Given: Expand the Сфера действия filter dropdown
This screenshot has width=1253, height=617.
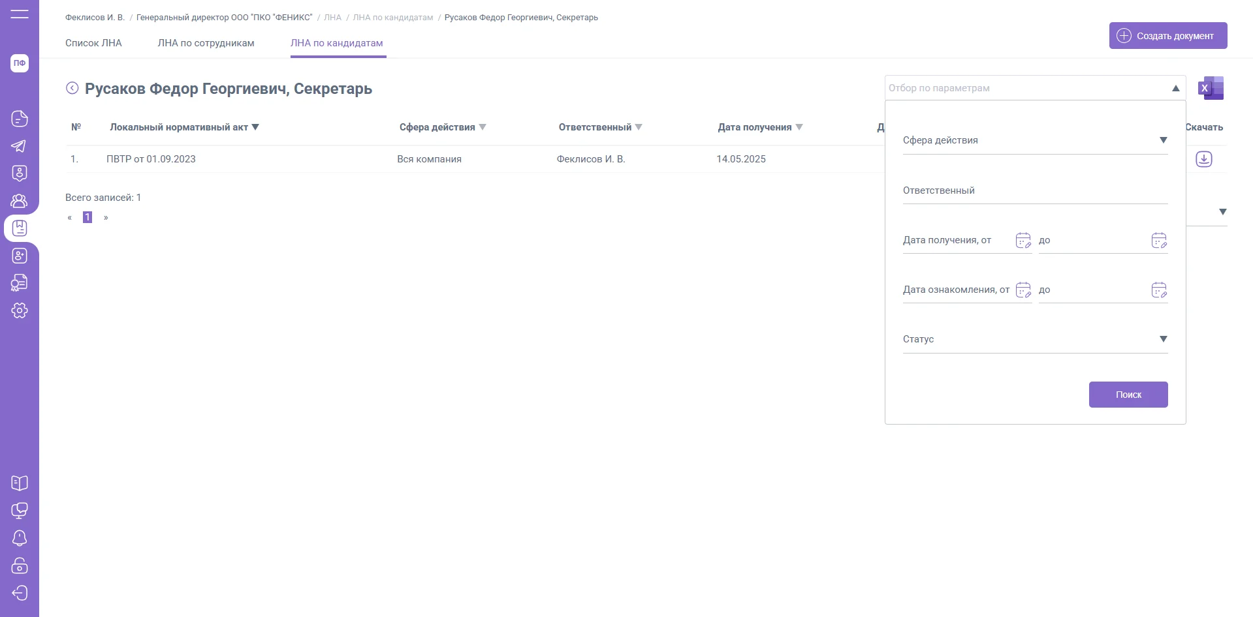Looking at the screenshot, I should point(1163,140).
